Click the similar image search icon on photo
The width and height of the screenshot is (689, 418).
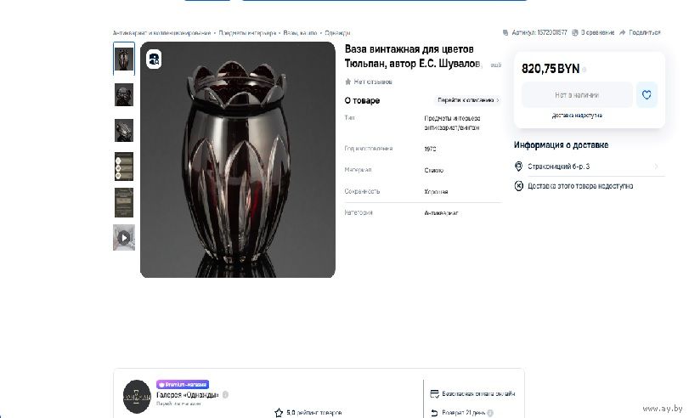pos(154,59)
